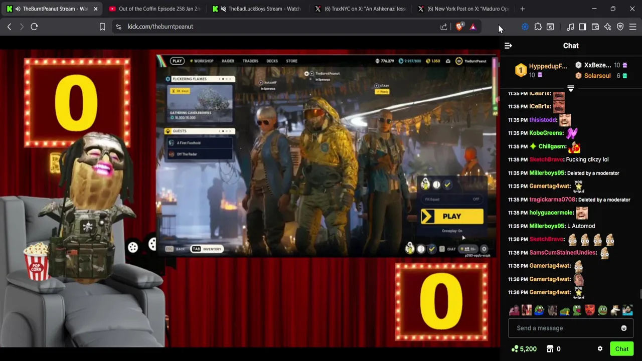Toggle ready checkmark above Play button
The image size is (642, 361).
pos(447,185)
